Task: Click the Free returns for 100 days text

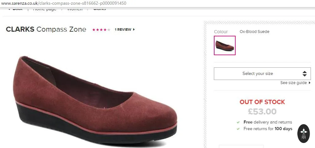Action: pos(268,129)
